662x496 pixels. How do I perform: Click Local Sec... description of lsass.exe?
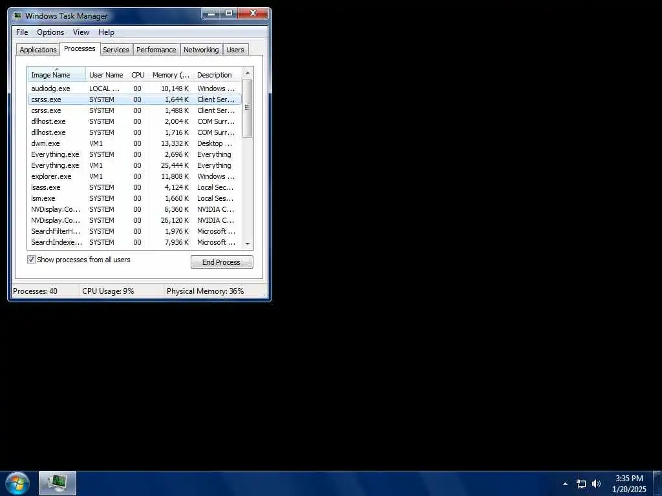click(x=215, y=187)
